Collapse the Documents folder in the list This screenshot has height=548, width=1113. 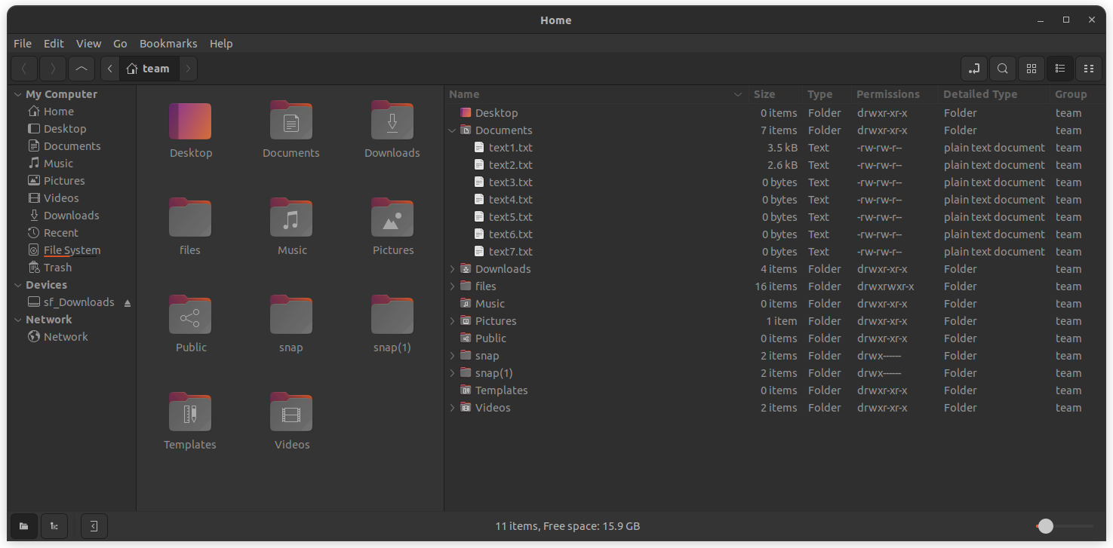pos(452,130)
